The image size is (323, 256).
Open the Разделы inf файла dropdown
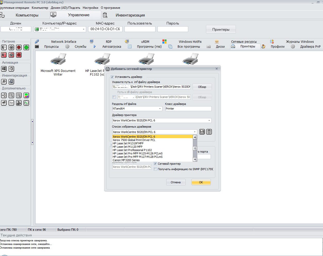tap(160, 109)
